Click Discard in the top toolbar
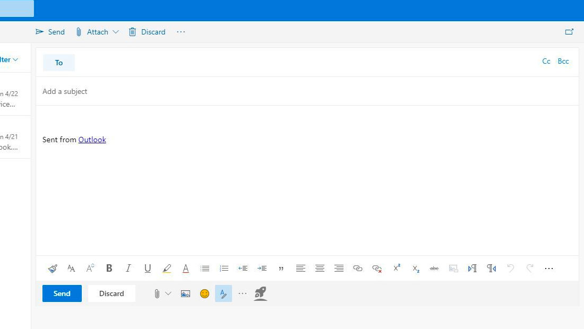Screen dimensions: 584x329 click(x=147, y=32)
